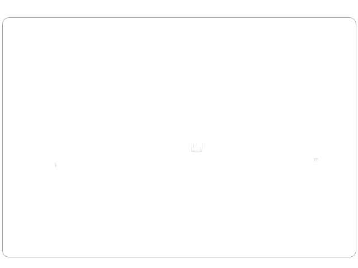Click the faint bracket-shaped graphic in the center
The image size is (358, 268).
pos(197,148)
